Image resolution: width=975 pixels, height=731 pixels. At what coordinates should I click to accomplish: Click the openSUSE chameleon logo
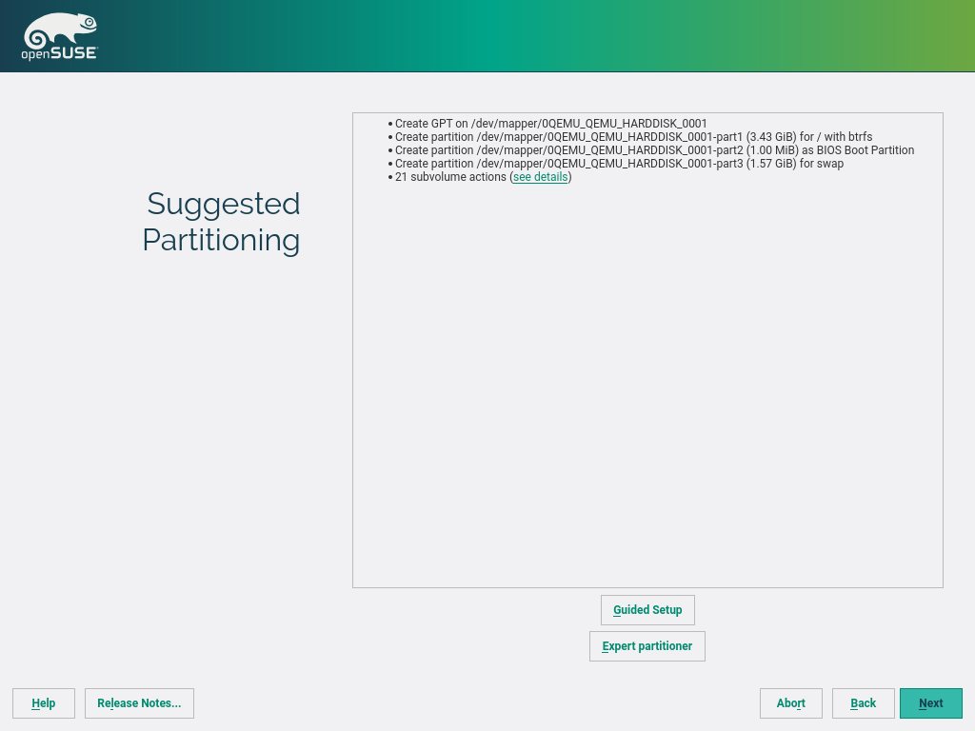[x=59, y=31]
